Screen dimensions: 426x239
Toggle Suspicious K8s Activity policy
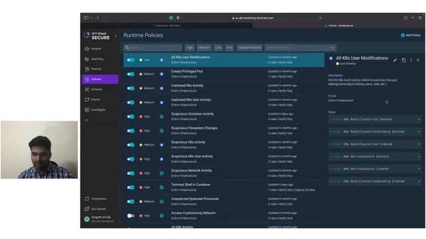130,145
